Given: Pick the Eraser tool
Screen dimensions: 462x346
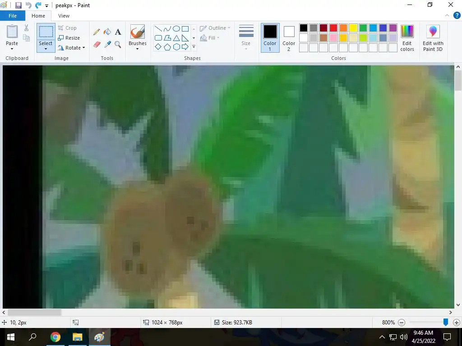Looking at the screenshot, I should click(97, 45).
